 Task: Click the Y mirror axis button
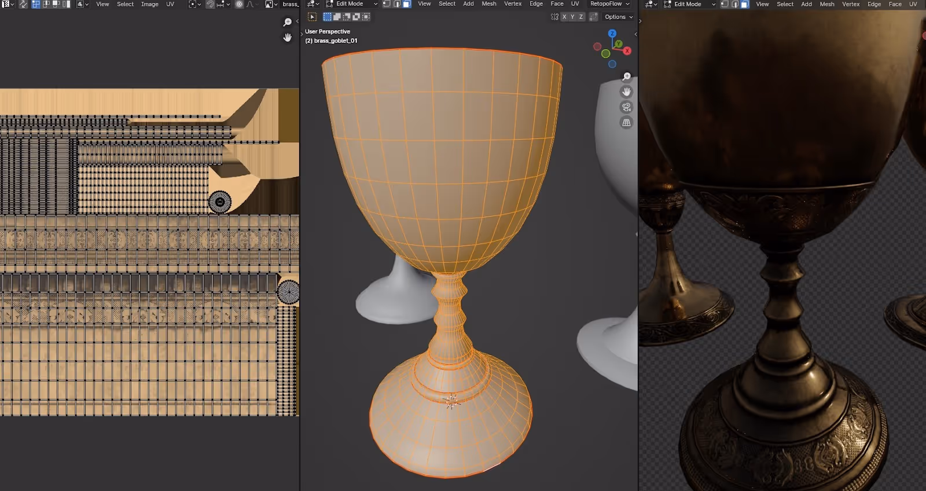[x=572, y=17]
